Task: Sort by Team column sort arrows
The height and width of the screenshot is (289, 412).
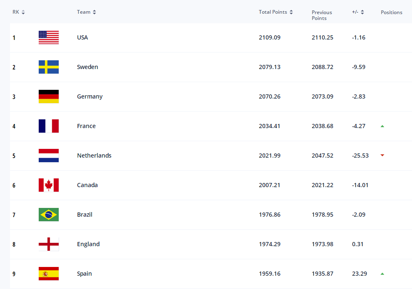Action: [x=94, y=12]
